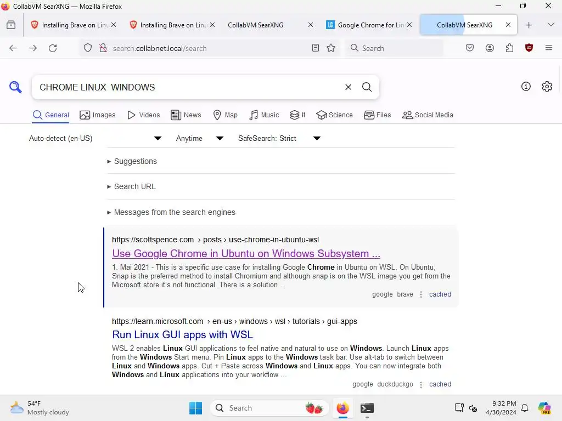Open Firefox account icon

[490, 48]
